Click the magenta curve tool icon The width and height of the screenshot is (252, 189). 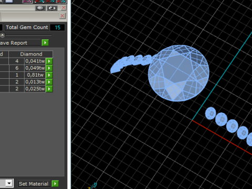27,2
